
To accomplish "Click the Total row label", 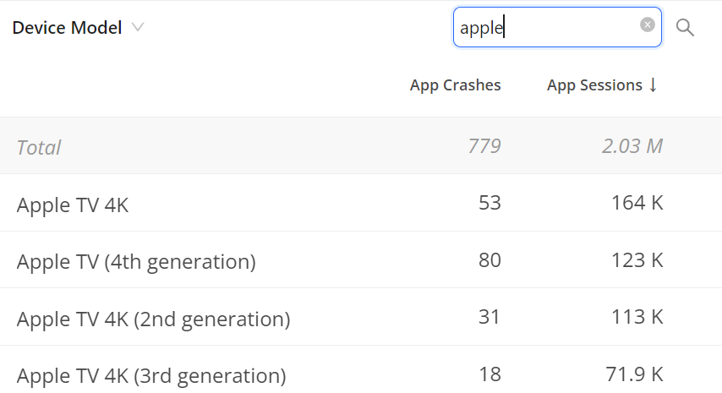I will point(39,148).
